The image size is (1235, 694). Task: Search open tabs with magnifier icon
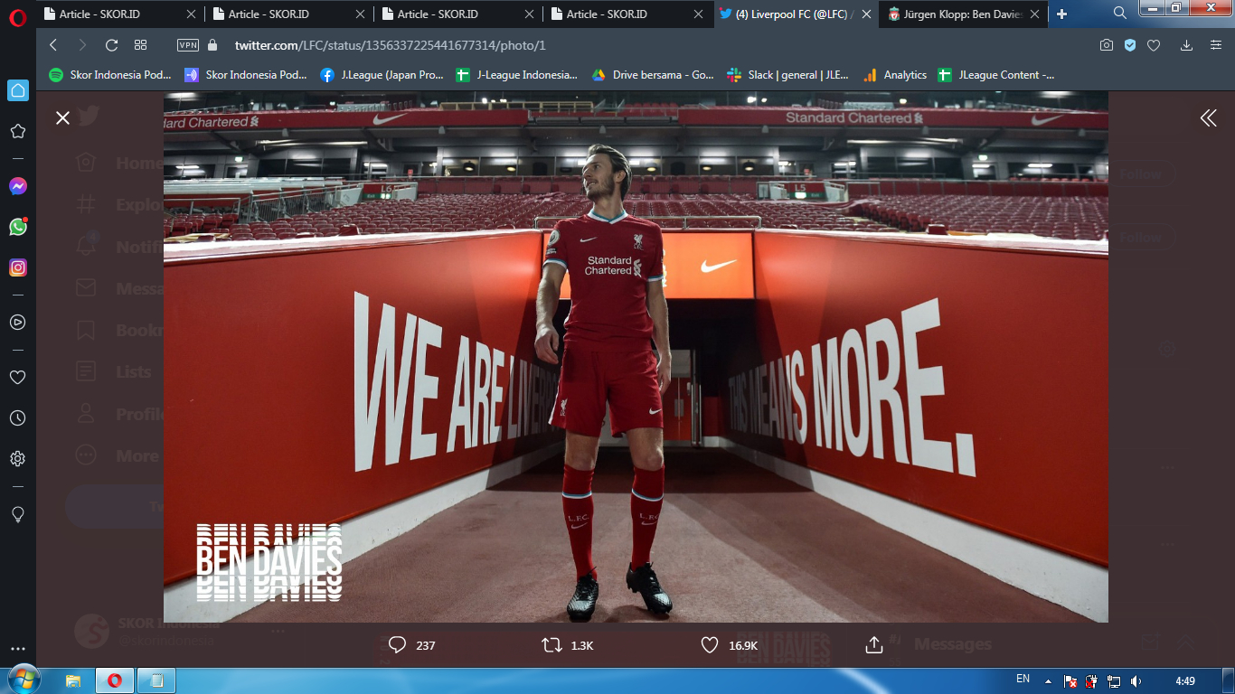(x=1119, y=13)
